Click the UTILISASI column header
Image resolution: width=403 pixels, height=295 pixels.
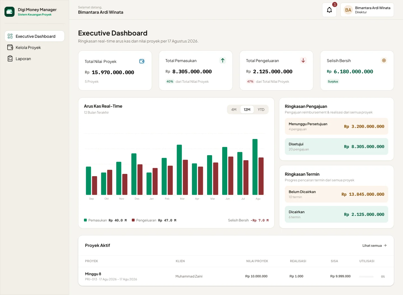367,261
